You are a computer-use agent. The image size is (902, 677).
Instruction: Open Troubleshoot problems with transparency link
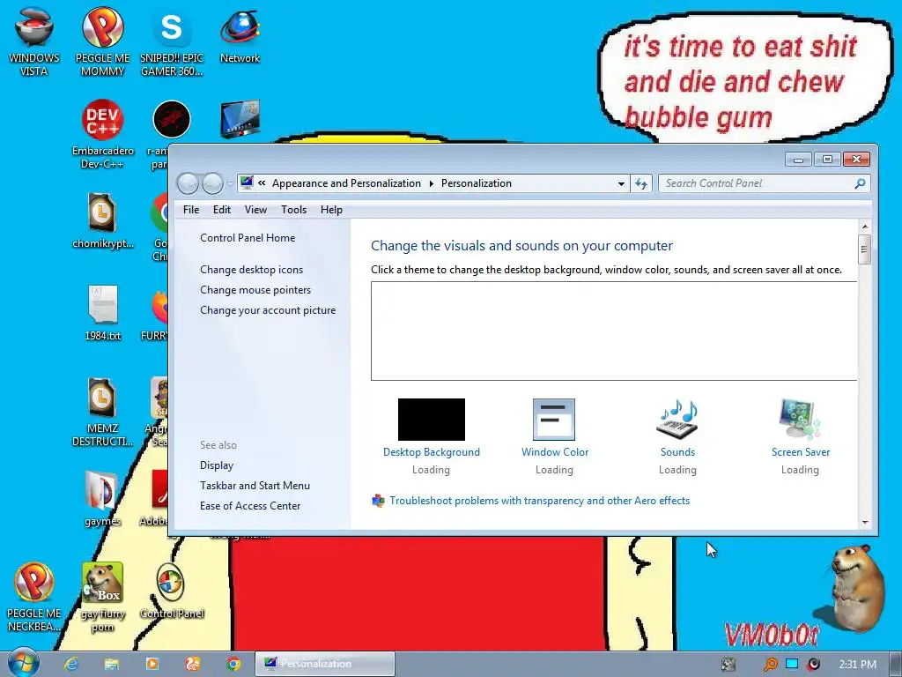[539, 501]
